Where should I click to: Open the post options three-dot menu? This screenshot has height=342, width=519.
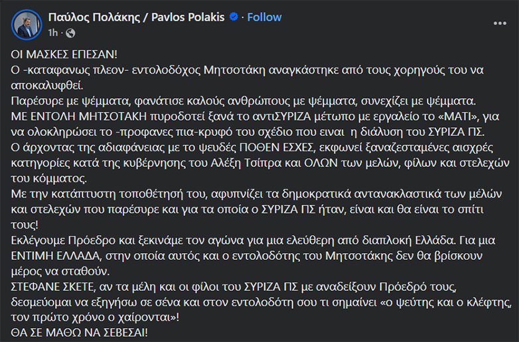pos(500,23)
